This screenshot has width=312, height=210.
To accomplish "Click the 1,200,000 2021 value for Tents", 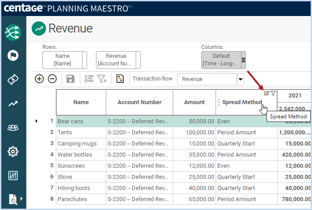I will 295,133.
